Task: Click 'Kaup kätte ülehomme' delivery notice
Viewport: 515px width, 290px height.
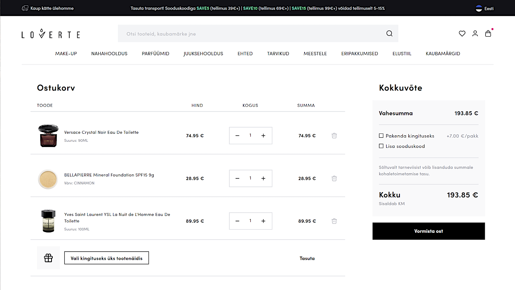Action: point(52,8)
